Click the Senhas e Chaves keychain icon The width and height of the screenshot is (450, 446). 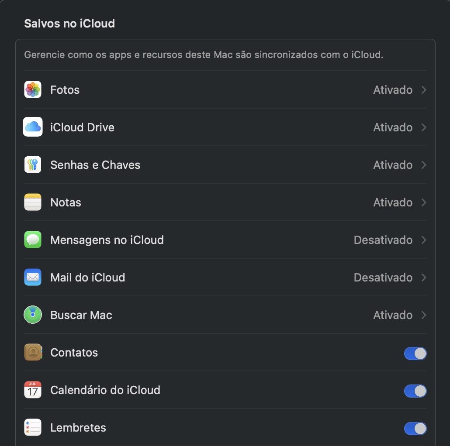pyautogui.click(x=32, y=165)
